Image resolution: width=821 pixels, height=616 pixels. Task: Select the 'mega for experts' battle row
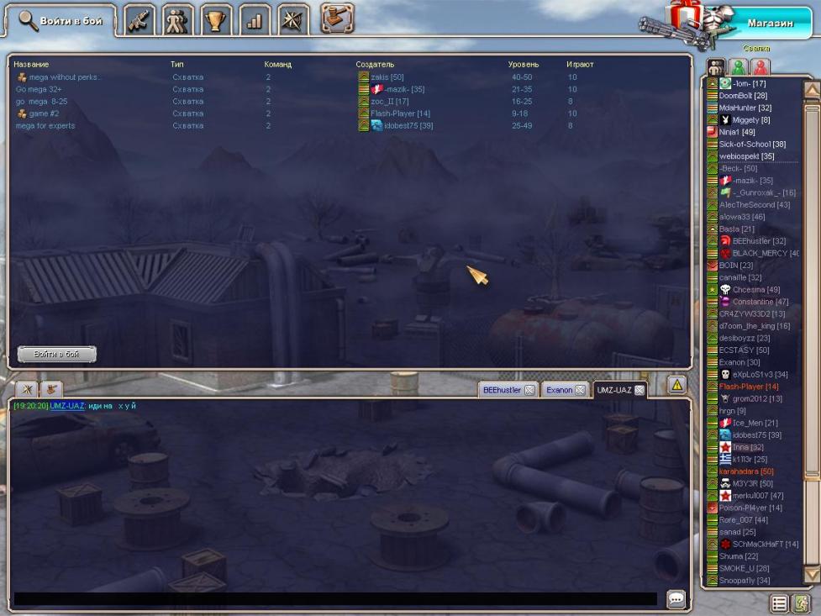click(45, 126)
